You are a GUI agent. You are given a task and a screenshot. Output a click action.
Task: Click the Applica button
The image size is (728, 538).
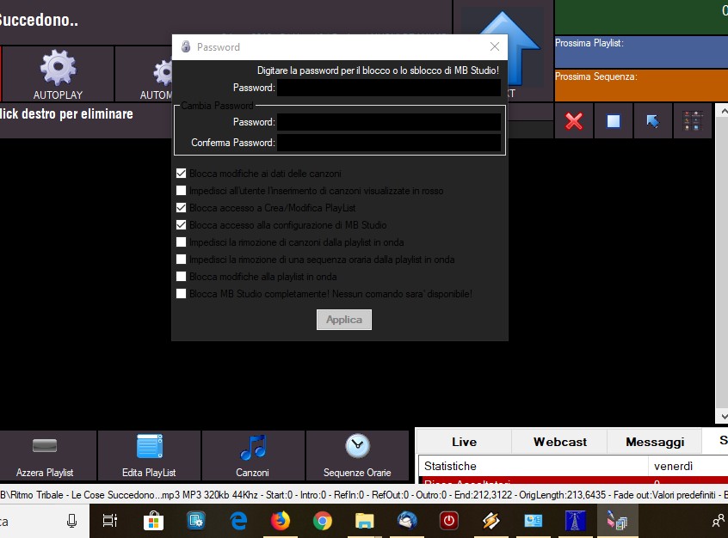(x=344, y=320)
